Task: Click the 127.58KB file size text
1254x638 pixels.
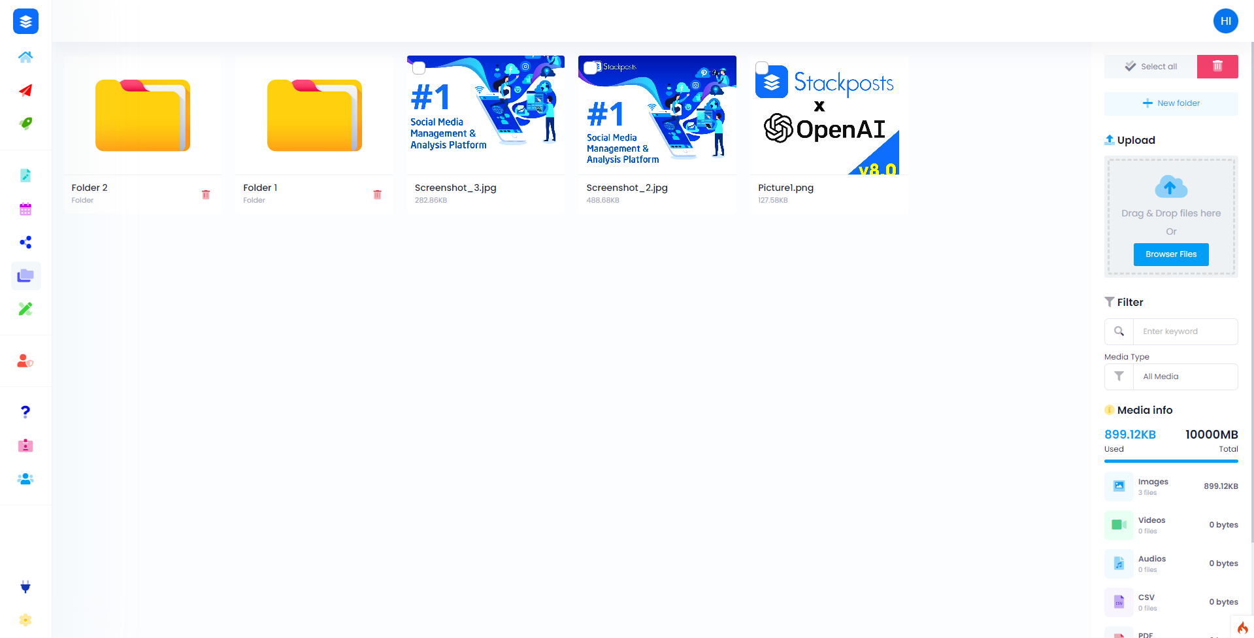Action: (x=772, y=201)
